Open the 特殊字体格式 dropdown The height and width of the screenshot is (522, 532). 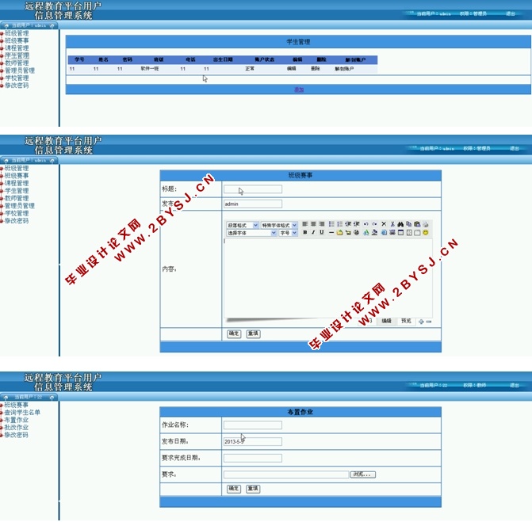point(279,225)
